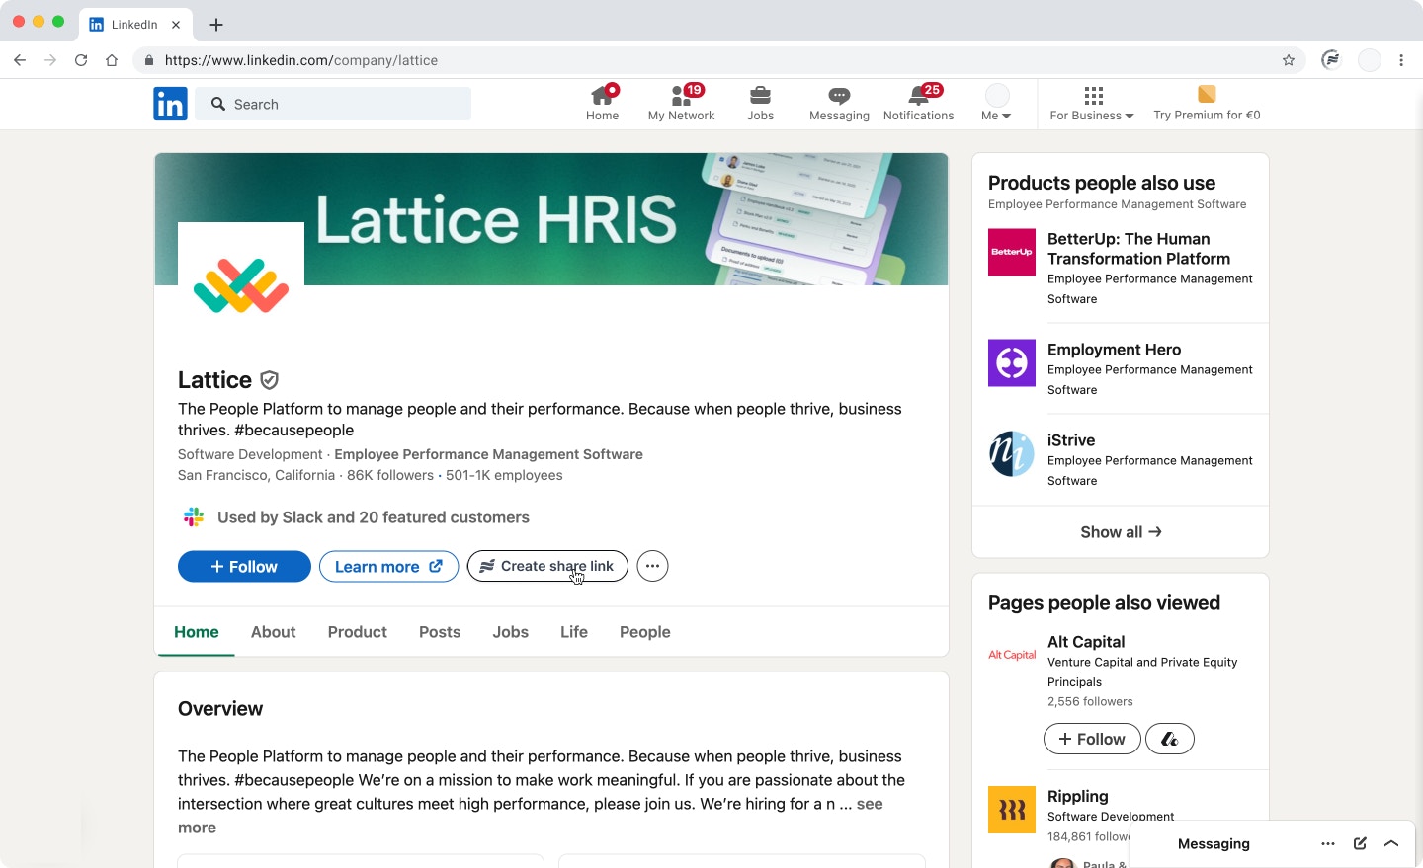Follow the Lattice company page
The image size is (1423, 868).
(x=244, y=566)
